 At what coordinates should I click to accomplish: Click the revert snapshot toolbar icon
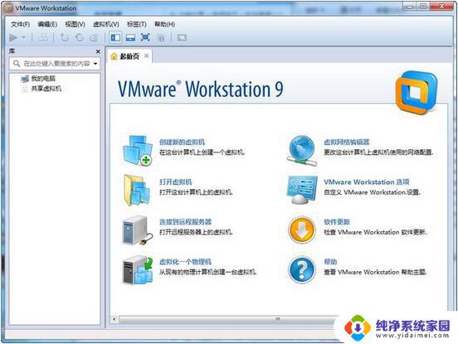pos(80,37)
